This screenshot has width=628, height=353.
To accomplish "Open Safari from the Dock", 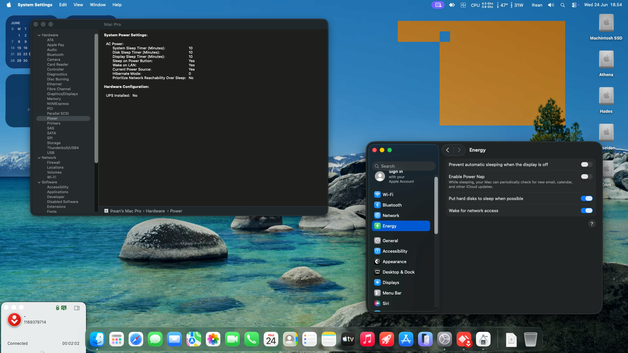I will 136,340.
